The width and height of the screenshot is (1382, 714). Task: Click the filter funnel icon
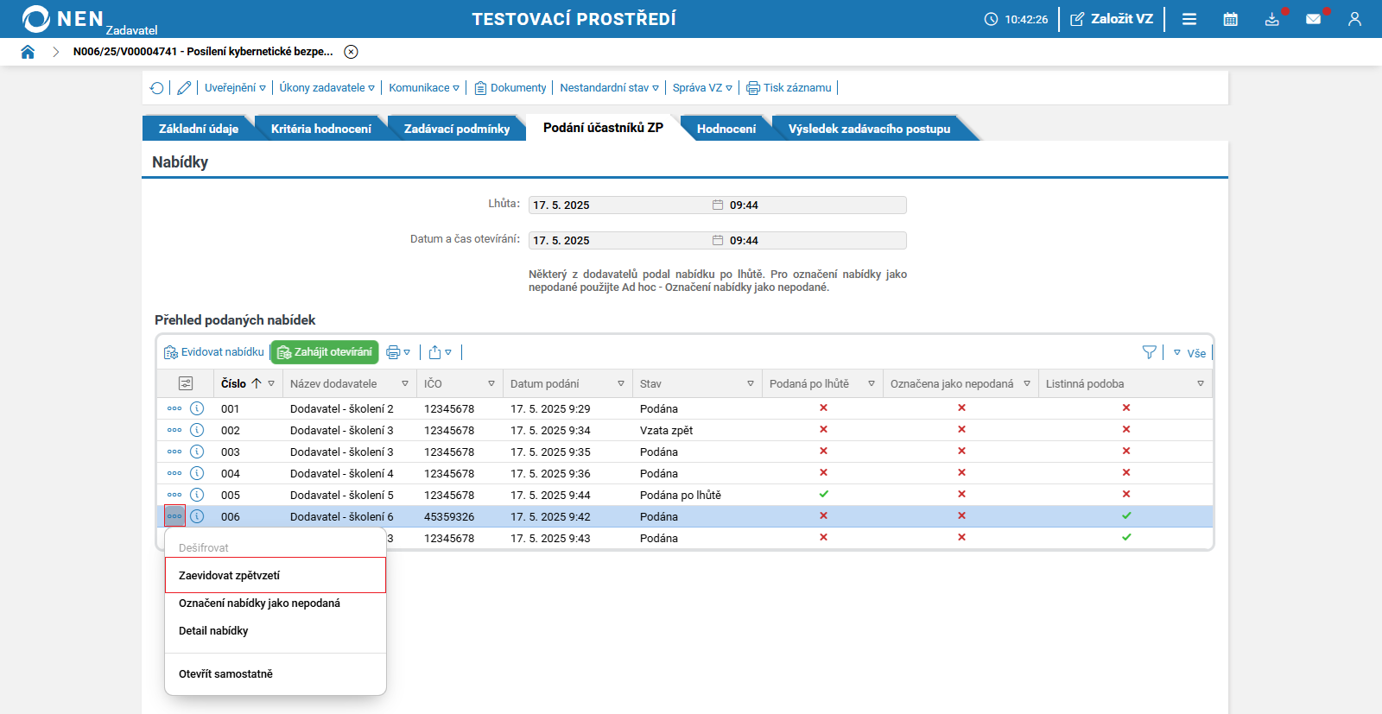1149,352
